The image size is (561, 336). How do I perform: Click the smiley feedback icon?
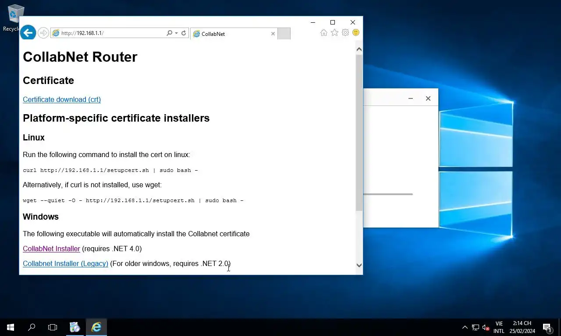(x=356, y=33)
